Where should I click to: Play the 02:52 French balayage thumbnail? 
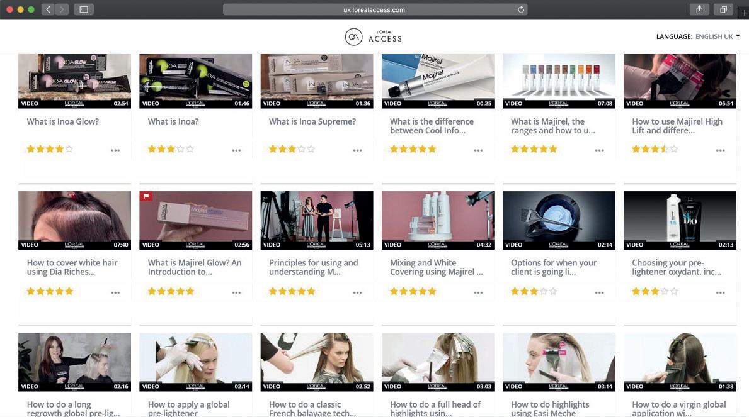click(x=317, y=362)
